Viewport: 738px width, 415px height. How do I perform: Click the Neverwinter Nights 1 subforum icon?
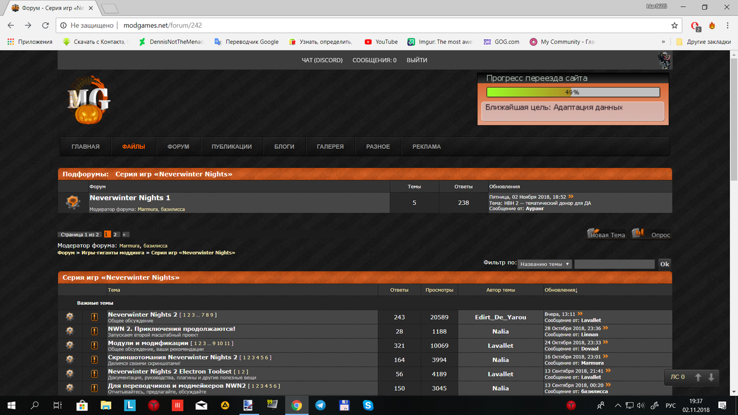click(73, 202)
